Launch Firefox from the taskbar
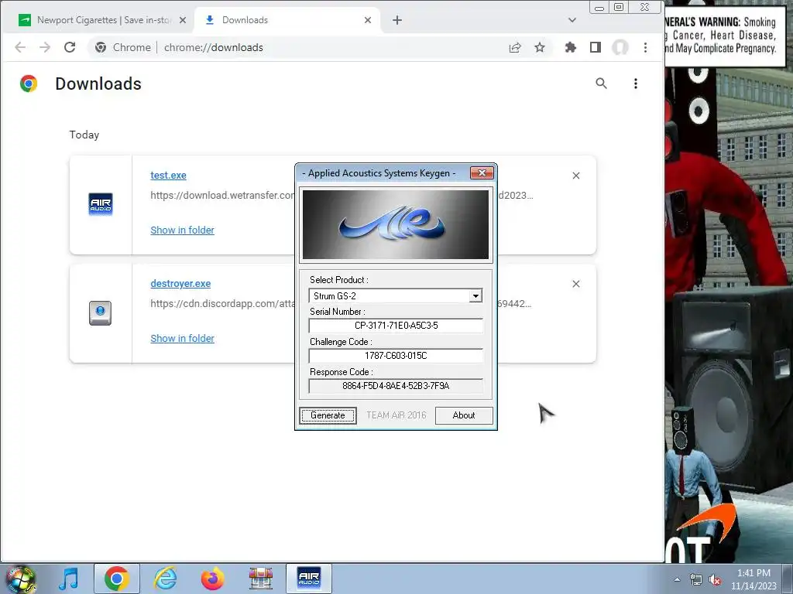 point(213,579)
